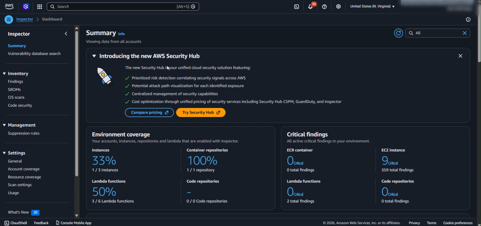Click the '3 / 6 Lambda functions' text
481x226 pixels.
coord(113,201)
